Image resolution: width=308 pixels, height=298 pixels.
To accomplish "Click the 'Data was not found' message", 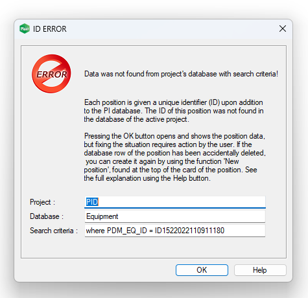I will pyautogui.click(x=181, y=74).
